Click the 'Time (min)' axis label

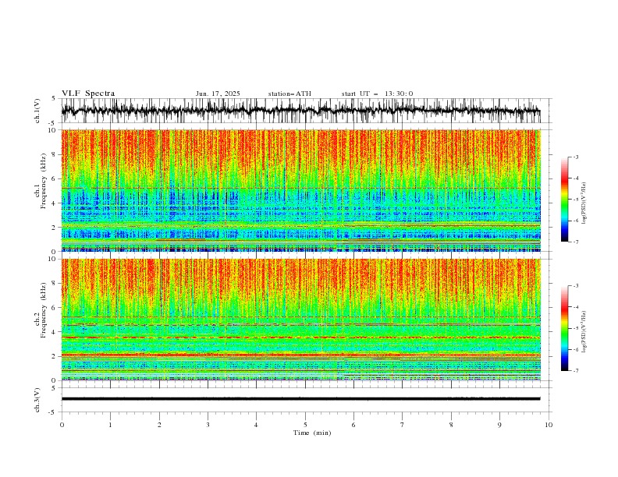[x=312, y=433]
